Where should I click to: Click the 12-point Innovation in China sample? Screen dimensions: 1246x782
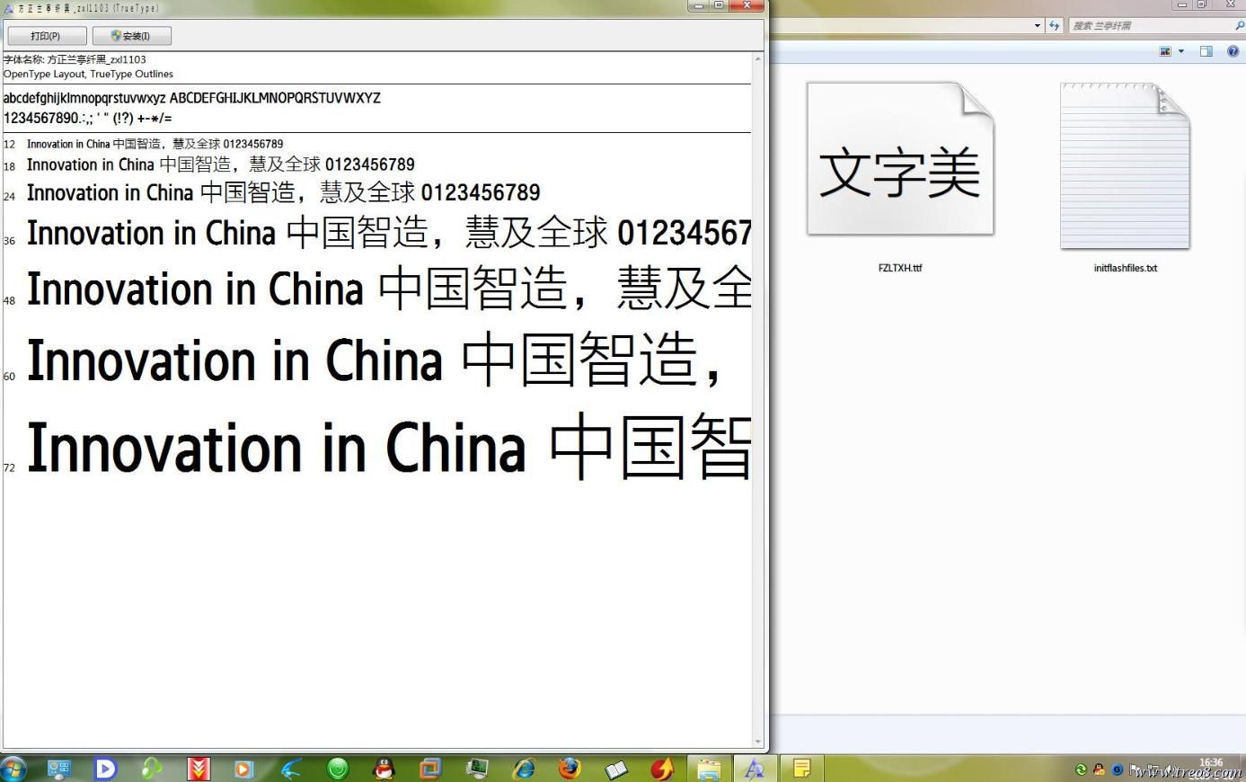(x=155, y=144)
